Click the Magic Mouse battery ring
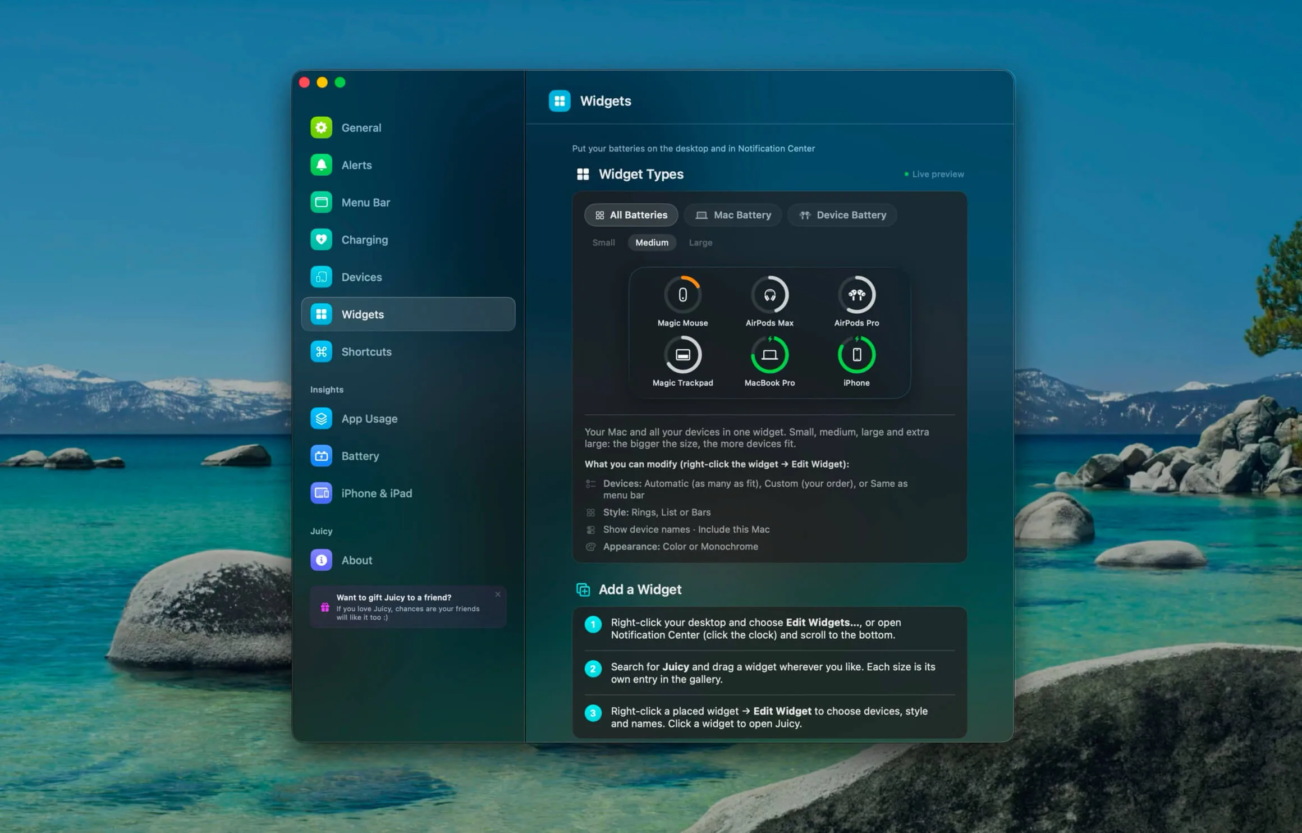 (683, 295)
